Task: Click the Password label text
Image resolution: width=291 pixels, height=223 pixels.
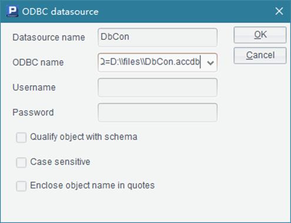Action: [x=33, y=112]
